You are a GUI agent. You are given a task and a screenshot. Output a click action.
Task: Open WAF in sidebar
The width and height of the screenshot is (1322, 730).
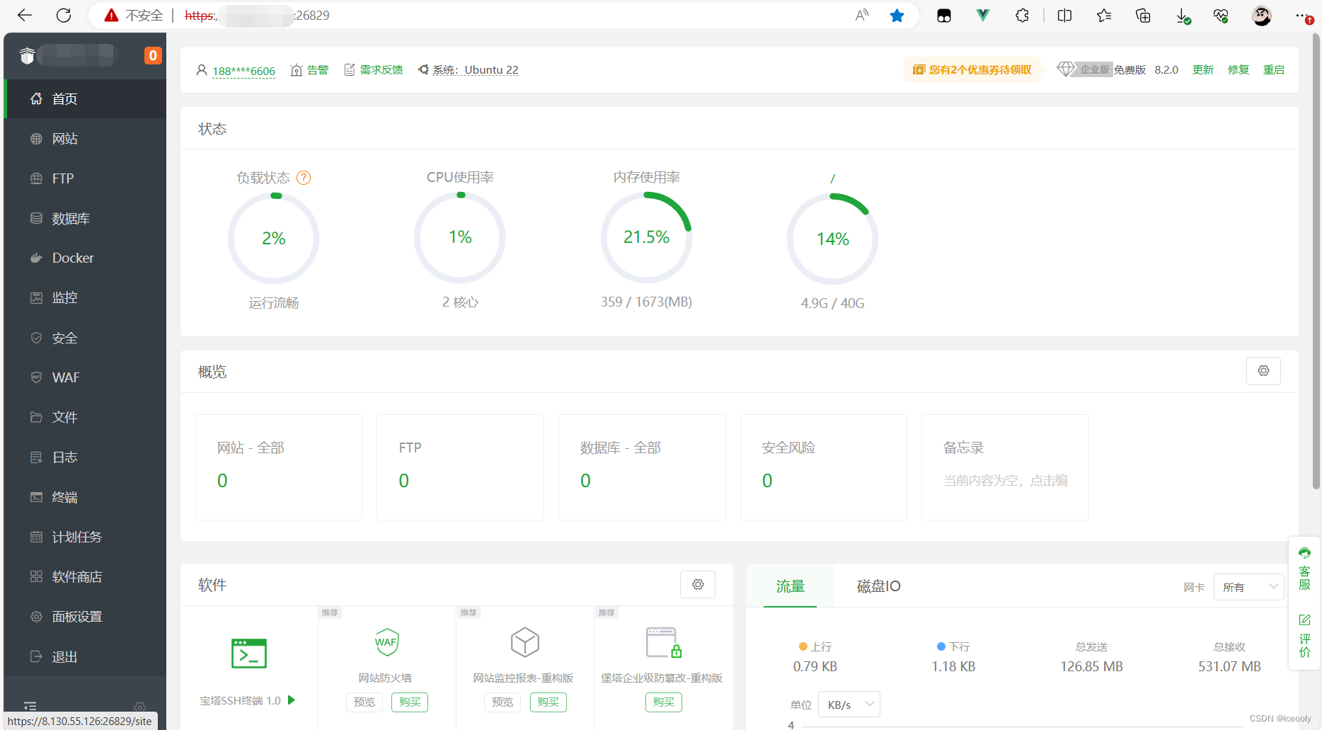coord(85,377)
